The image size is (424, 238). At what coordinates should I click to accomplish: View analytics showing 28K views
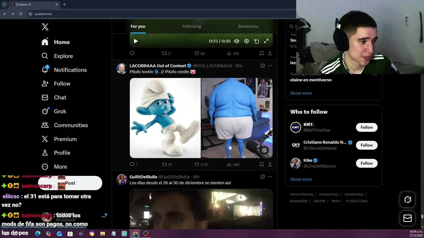pos(233,164)
